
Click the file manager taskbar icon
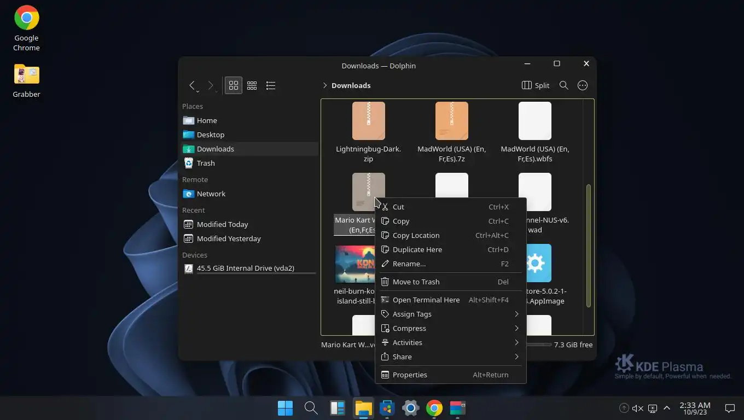click(364, 408)
